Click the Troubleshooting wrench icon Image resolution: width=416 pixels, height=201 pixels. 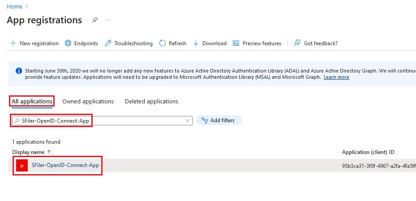[108, 43]
